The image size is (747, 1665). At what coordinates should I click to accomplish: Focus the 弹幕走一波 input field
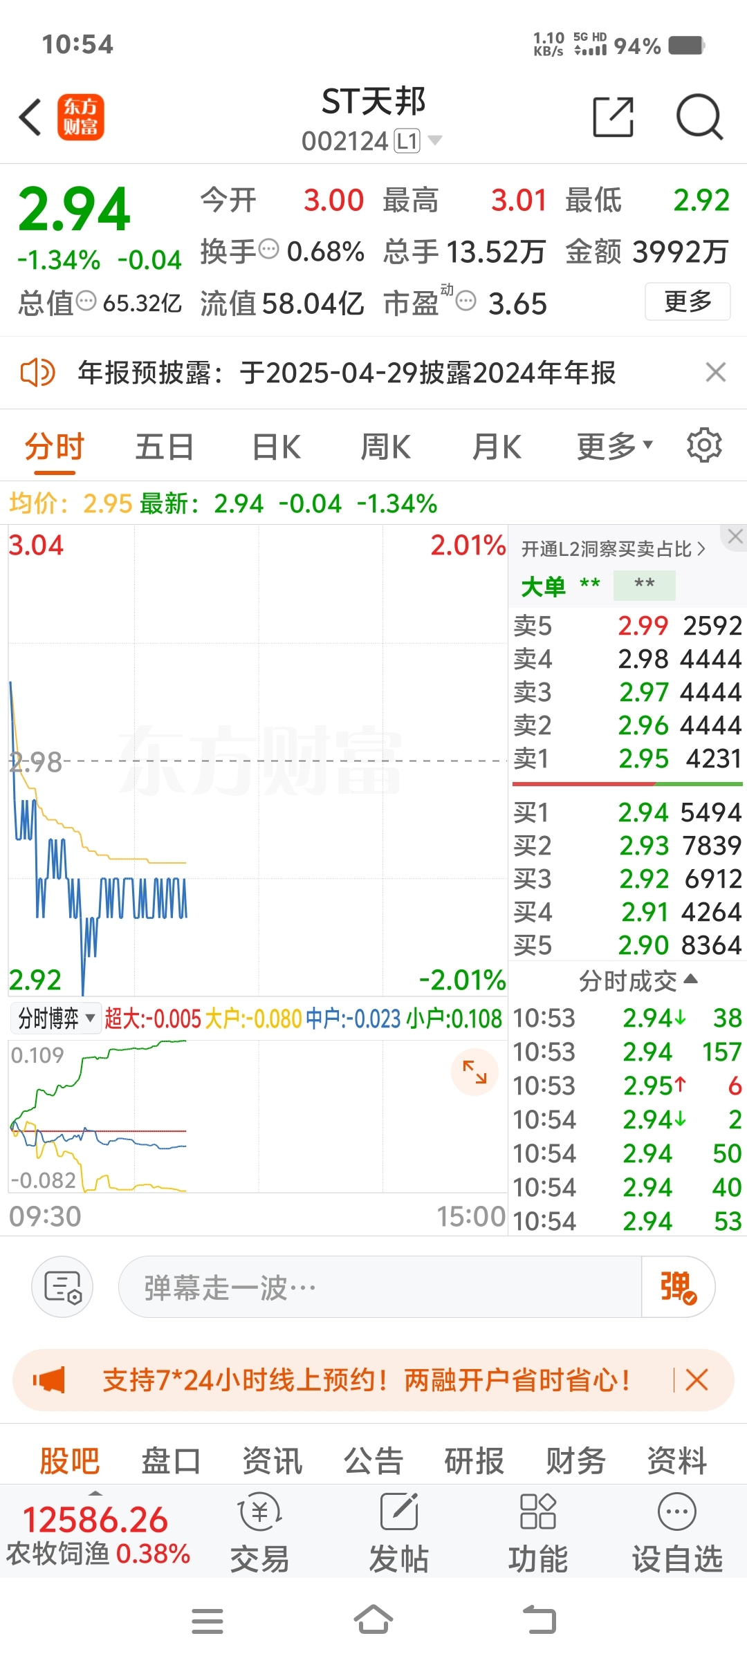(380, 1287)
